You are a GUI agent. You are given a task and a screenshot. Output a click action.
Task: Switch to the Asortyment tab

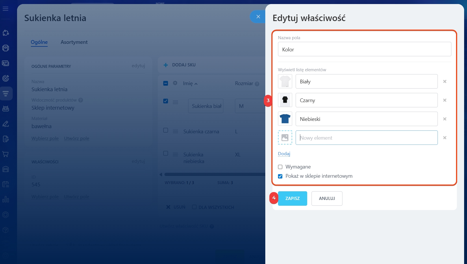(x=74, y=42)
